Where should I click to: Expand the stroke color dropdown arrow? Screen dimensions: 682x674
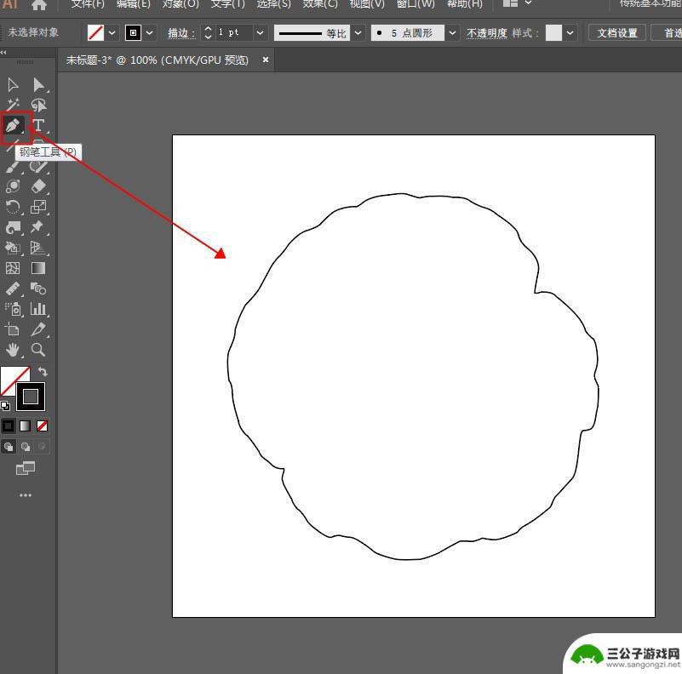[x=149, y=32]
